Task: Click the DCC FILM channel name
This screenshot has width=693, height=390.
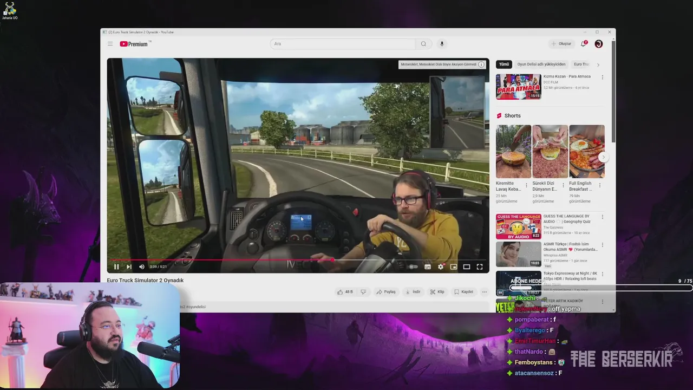Action: tap(551, 82)
